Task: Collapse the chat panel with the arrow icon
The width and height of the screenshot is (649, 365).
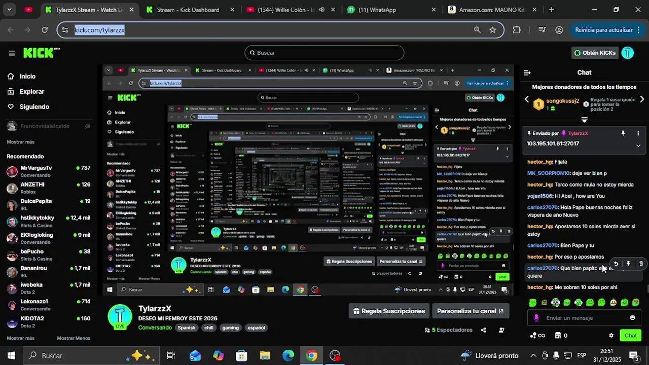Action: click(x=527, y=73)
